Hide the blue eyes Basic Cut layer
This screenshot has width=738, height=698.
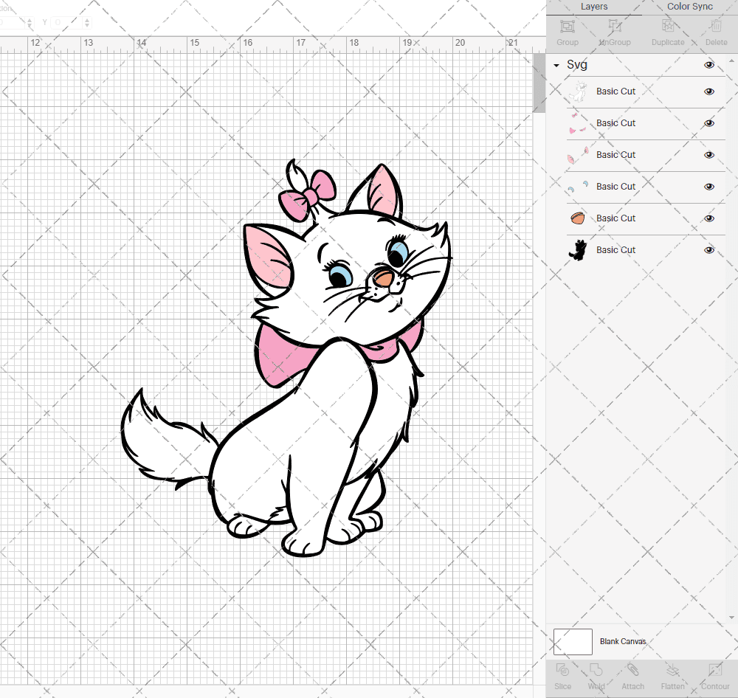pyautogui.click(x=708, y=187)
